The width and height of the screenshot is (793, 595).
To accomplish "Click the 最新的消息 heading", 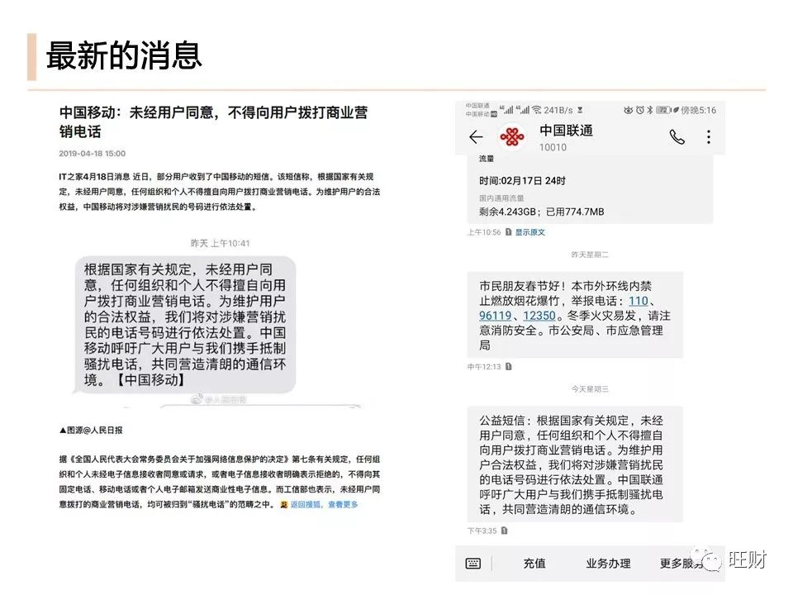I will coord(124,55).
